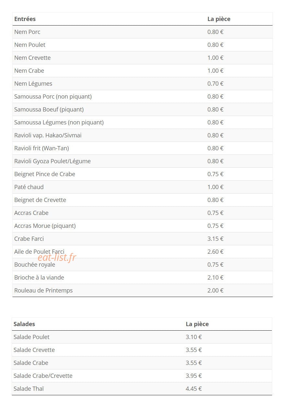Click the Ravioli frit (Wan-Tan) row
The height and width of the screenshot is (404, 290).
[142, 148]
